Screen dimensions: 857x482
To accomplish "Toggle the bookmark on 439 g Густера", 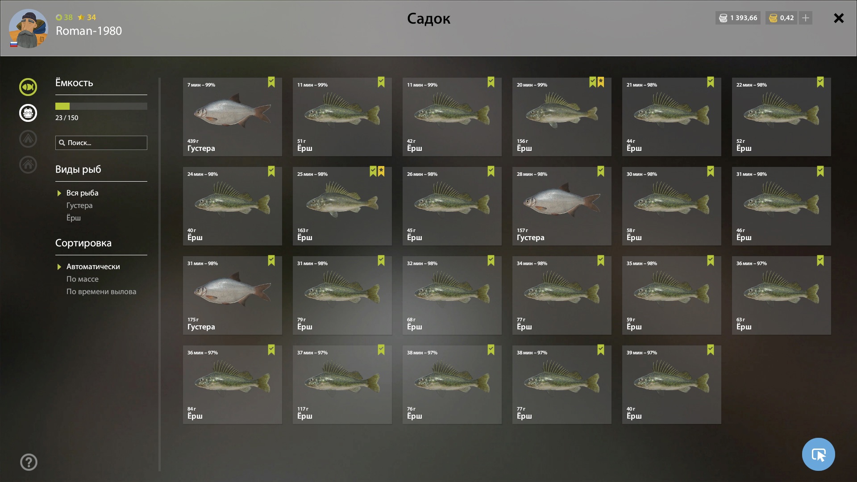I will pos(271,82).
